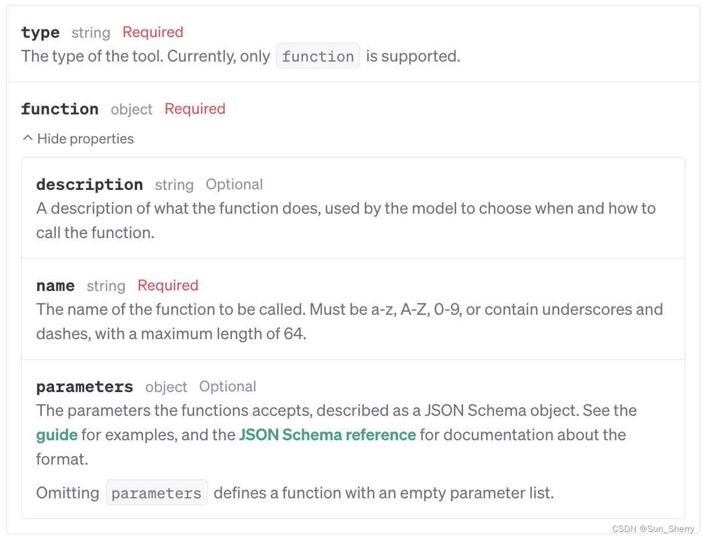Open the guide link
703x539 pixels.
[57, 435]
